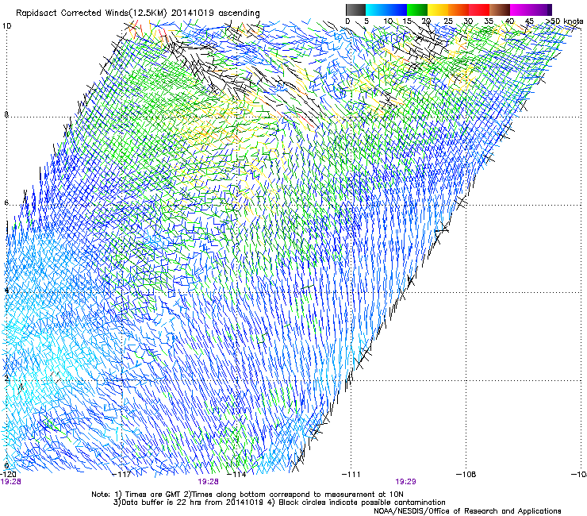This screenshot has width=587, height=516.
Task: Click the '>50 knots' legend label
Action: coord(565,21)
